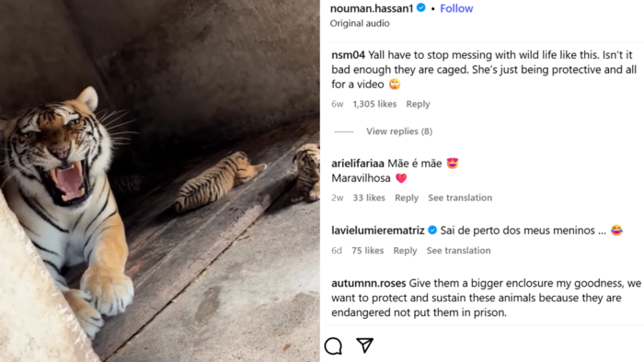The width and height of the screenshot is (644, 362).
Task: Open nouman.hassan1 profile name
Action: click(372, 8)
